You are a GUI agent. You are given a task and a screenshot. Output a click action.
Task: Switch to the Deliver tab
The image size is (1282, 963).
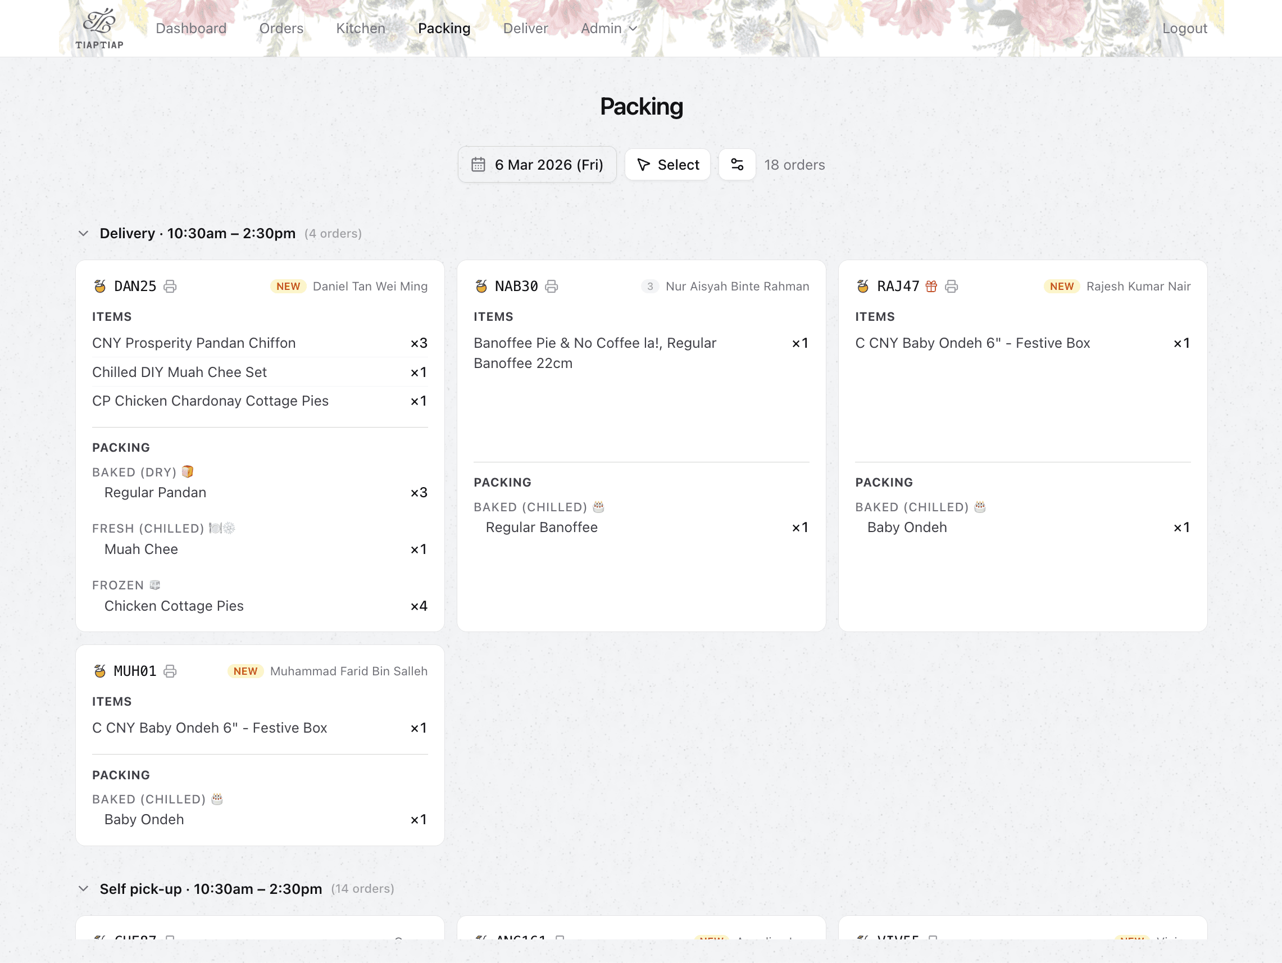[x=525, y=29]
